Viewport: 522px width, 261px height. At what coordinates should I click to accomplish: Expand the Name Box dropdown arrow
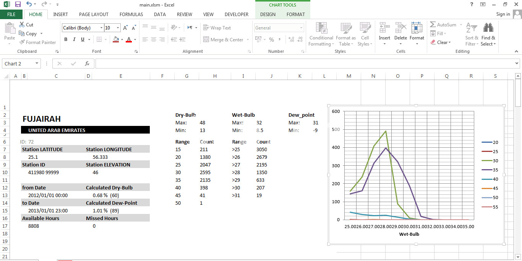click(37, 64)
